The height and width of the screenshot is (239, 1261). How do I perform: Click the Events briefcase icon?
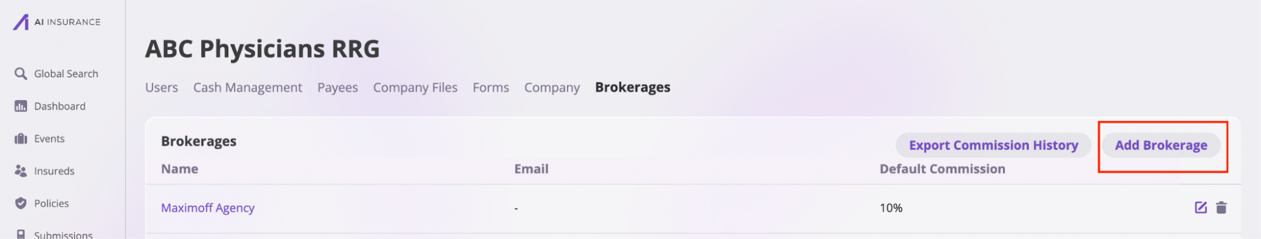pos(21,138)
